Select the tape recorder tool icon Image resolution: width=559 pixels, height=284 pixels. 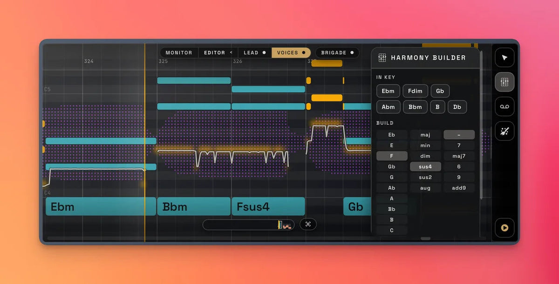coord(504,106)
